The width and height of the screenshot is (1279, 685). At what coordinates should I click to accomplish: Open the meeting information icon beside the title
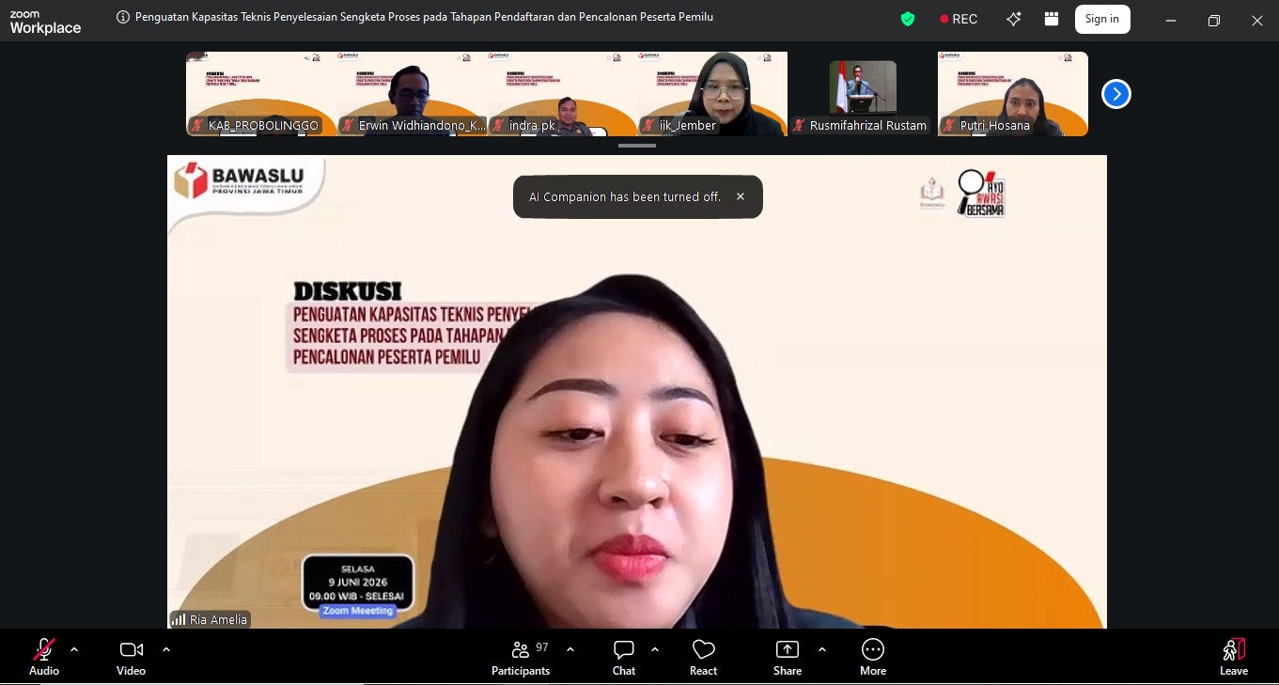pyautogui.click(x=122, y=18)
